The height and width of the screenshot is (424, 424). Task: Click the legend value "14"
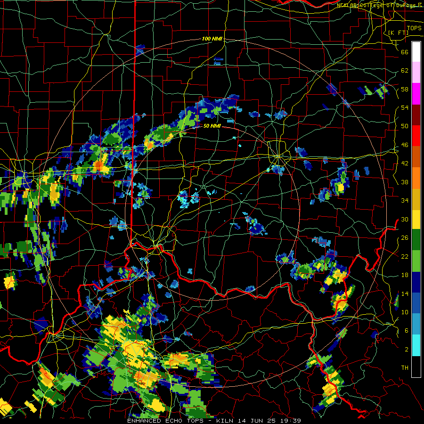pos(405,294)
